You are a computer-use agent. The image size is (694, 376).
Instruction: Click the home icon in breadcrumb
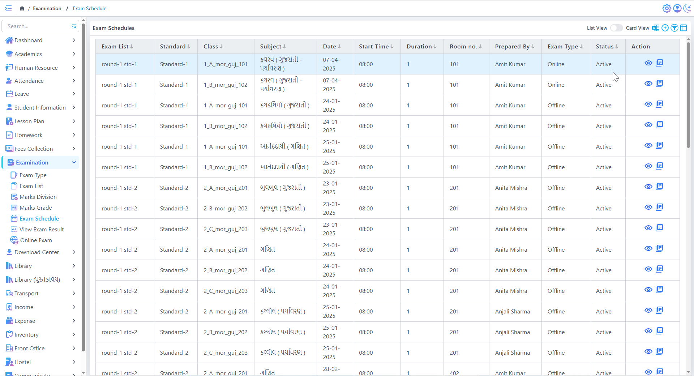click(22, 8)
